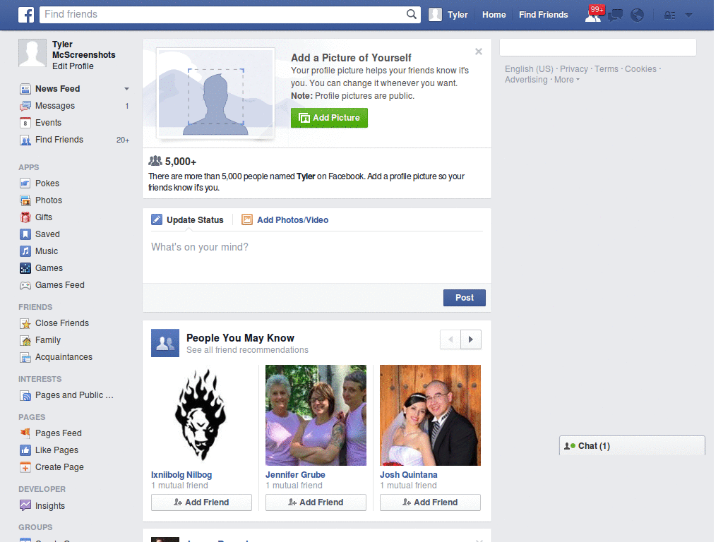Add Ixniibolg Nilbog as friend

pyautogui.click(x=201, y=502)
